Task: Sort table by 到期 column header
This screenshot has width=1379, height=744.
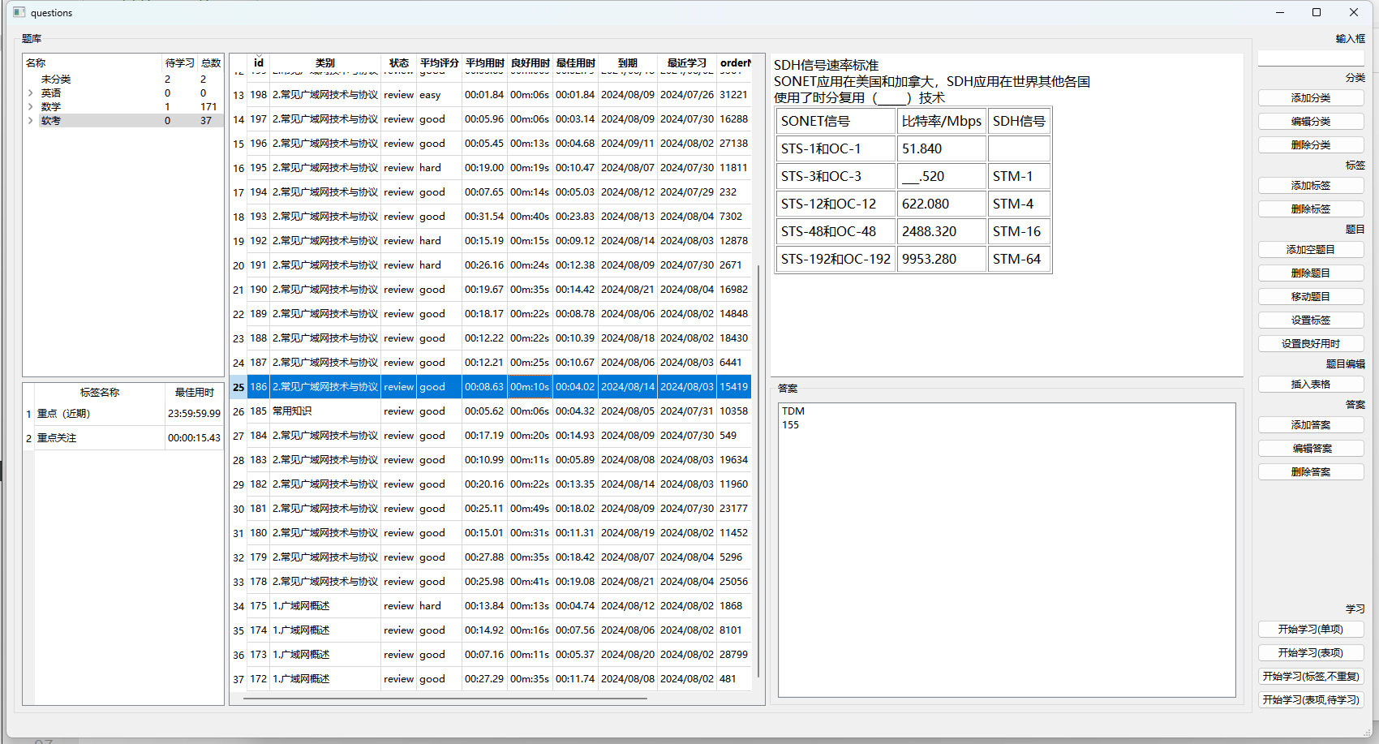Action: point(627,62)
